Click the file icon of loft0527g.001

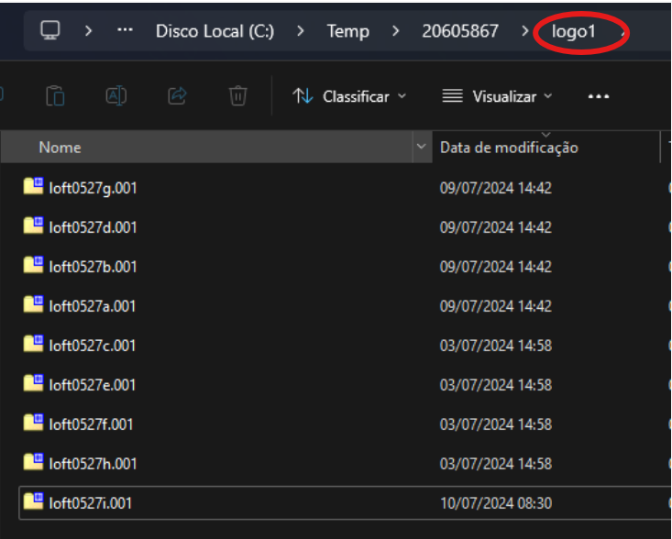point(33,186)
